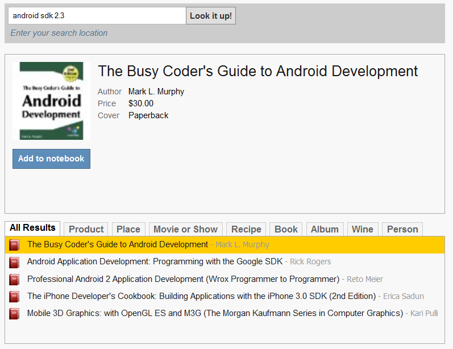Open Professional Android 2 Application Development result
Image resolution: width=453 pixels, height=349 pixels.
[225, 279]
